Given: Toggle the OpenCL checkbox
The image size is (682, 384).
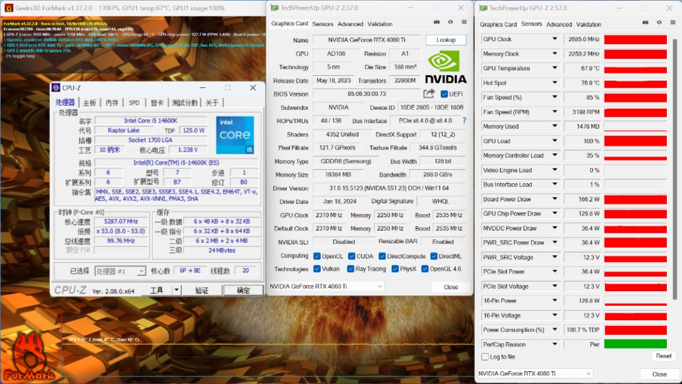Looking at the screenshot, I should coord(317,256).
